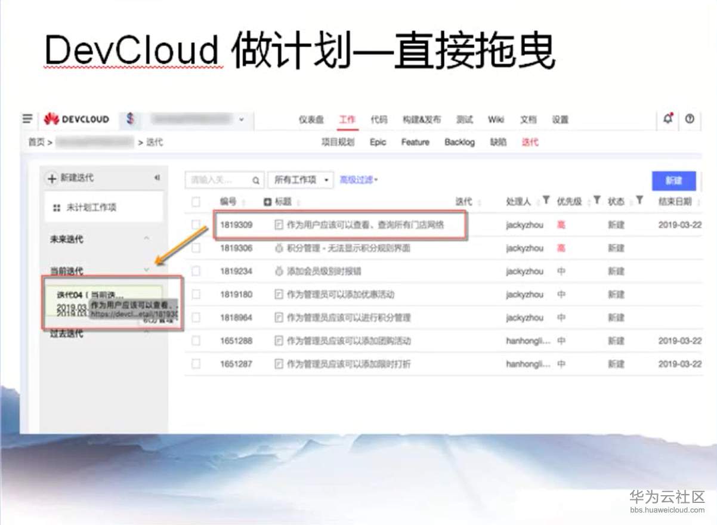Tick checkbox for work item 1651287
717x525 pixels.
pyautogui.click(x=196, y=364)
